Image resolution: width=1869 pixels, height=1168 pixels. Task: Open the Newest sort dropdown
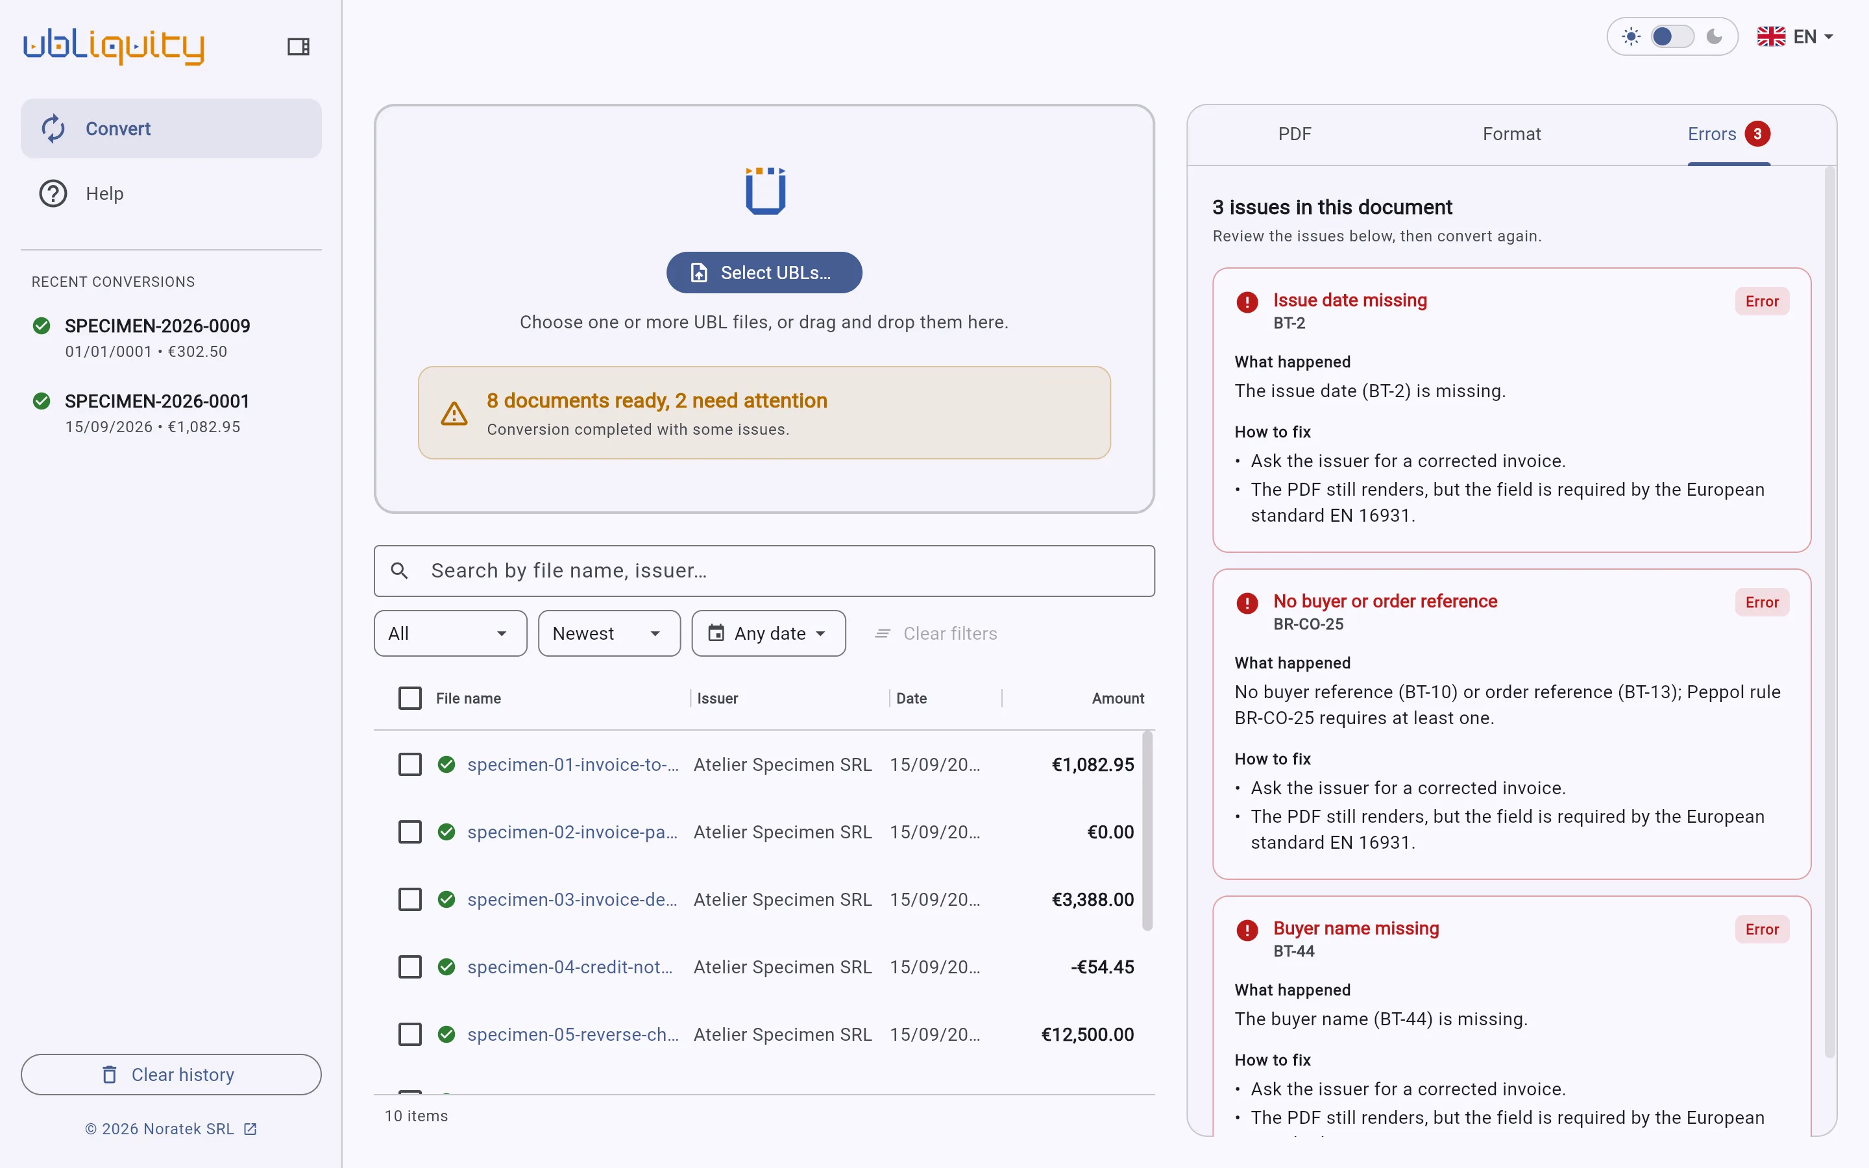click(609, 633)
